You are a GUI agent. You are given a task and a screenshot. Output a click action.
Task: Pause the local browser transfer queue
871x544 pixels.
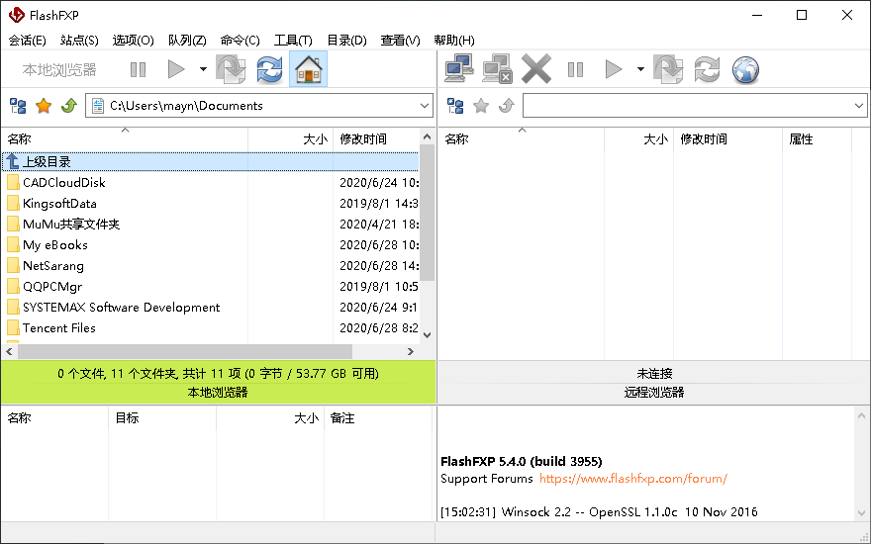138,69
